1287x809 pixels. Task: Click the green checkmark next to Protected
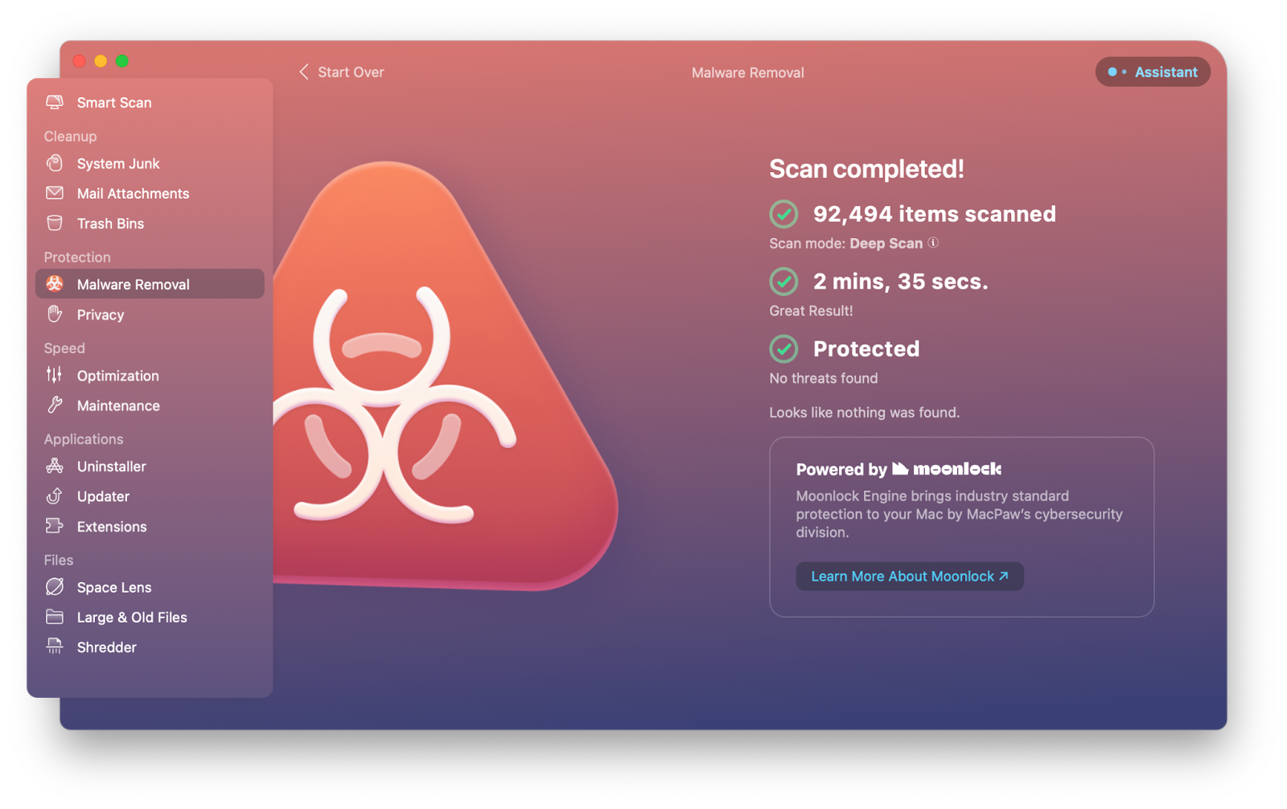pyautogui.click(x=783, y=349)
